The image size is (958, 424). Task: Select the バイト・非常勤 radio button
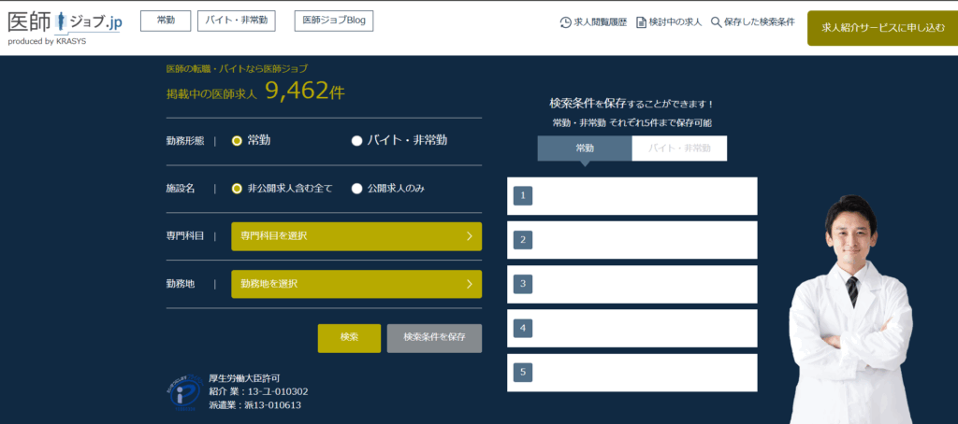pyautogui.click(x=356, y=141)
